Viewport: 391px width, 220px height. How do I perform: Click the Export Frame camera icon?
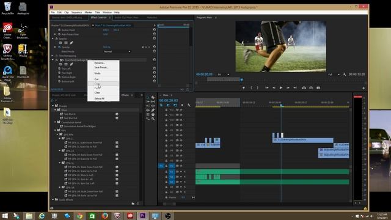[x=318, y=88]
